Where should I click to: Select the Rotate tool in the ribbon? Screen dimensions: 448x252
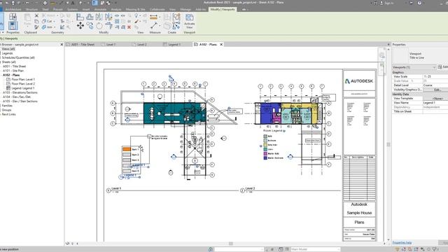tap(99, 26)
